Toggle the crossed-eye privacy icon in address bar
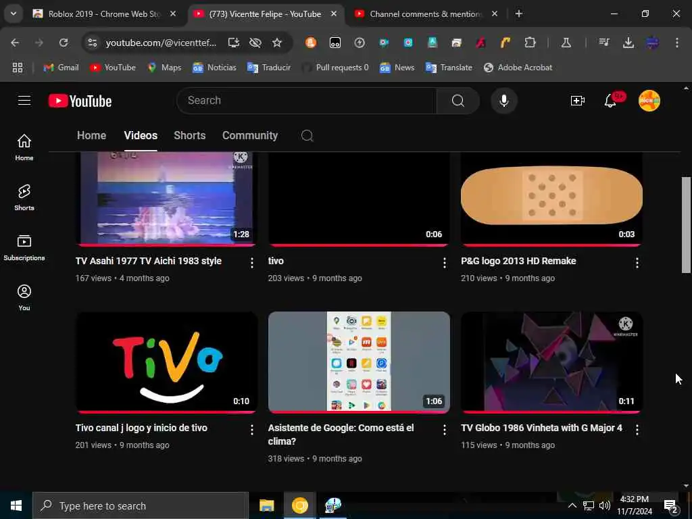692x519 pixels. 255,43
